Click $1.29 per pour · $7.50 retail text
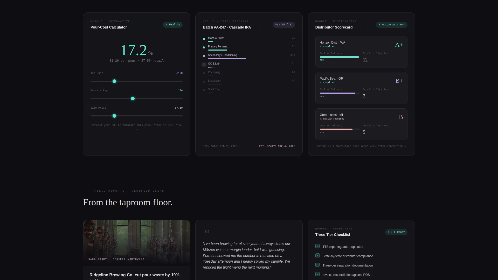The width and height of the screenshot is (498, 280). pyautogui.click(x=136, y=61)
